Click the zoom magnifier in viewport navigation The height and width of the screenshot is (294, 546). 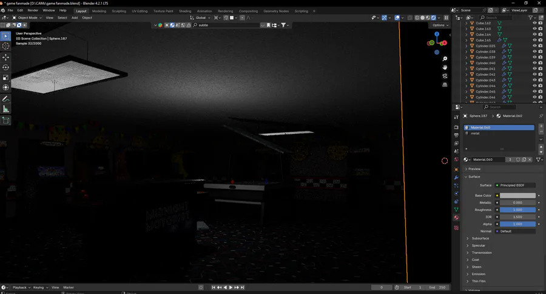pyautogui.click(x=445, y=59)
